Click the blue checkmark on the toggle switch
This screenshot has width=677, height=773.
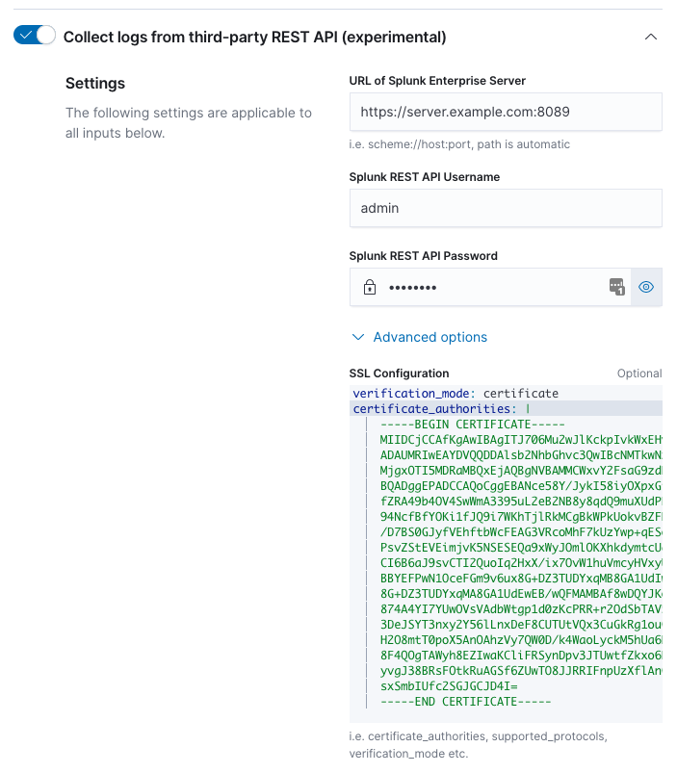pos(23,33)
